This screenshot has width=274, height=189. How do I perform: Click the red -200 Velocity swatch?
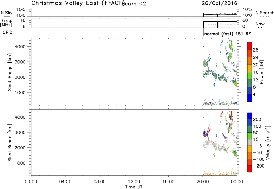tap(250, 169)
